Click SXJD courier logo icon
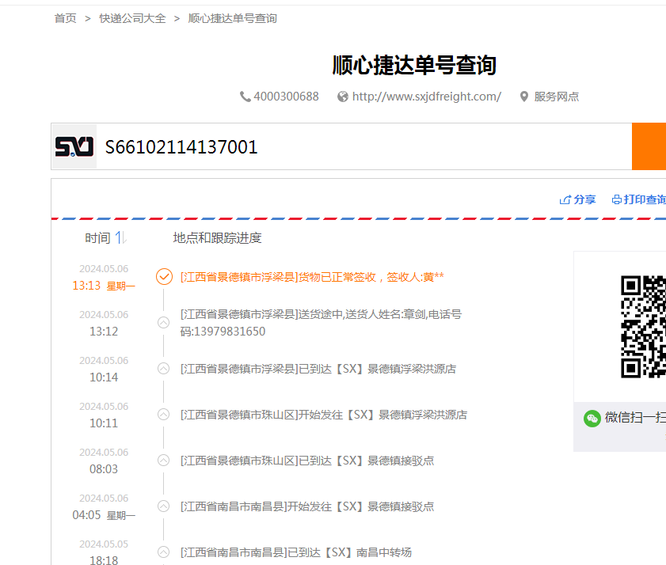 point(74,147)
